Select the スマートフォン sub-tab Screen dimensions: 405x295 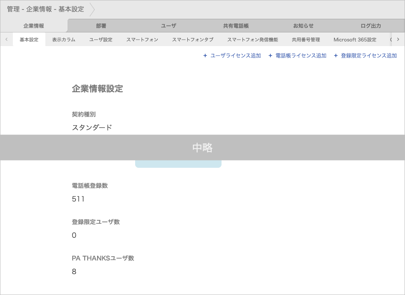pyautogui.click(x=142, y=40)
